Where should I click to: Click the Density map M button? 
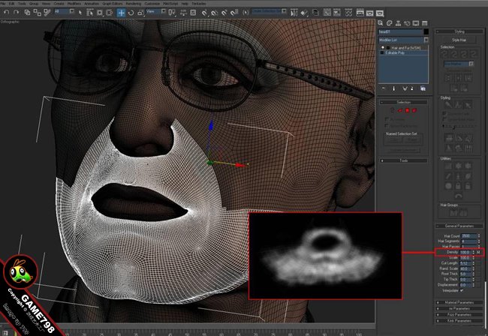tap(478, 253)
